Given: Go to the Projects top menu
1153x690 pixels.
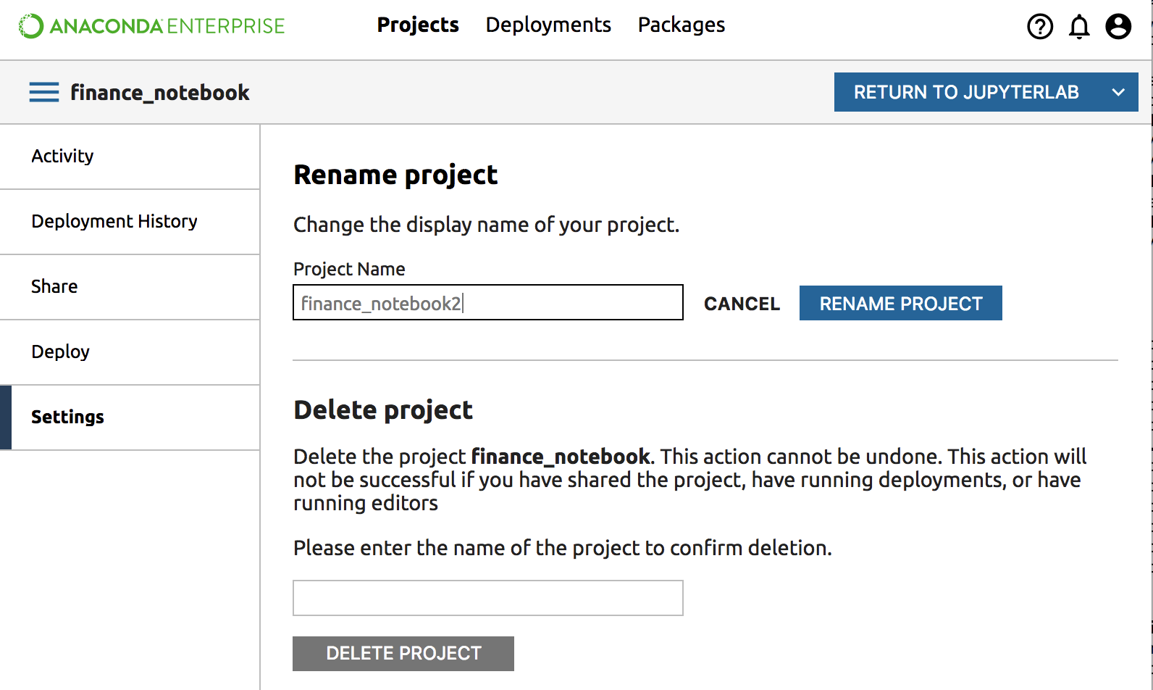Looking at the screenshot, I should (418, 25).
